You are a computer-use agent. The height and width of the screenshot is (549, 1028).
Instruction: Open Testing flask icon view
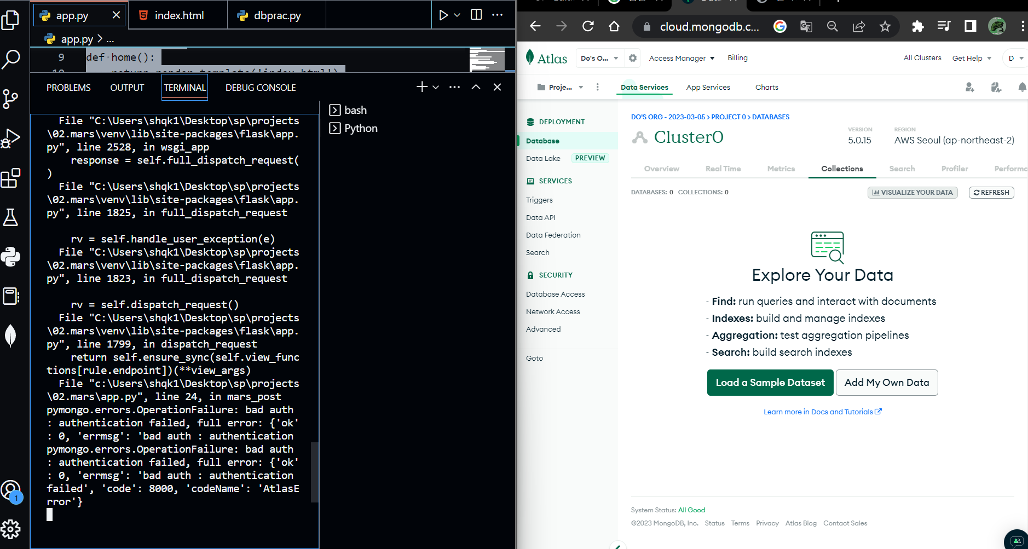(x=10, y=217)
